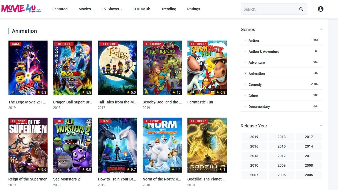Filter by release year 2017

(309, 137)
